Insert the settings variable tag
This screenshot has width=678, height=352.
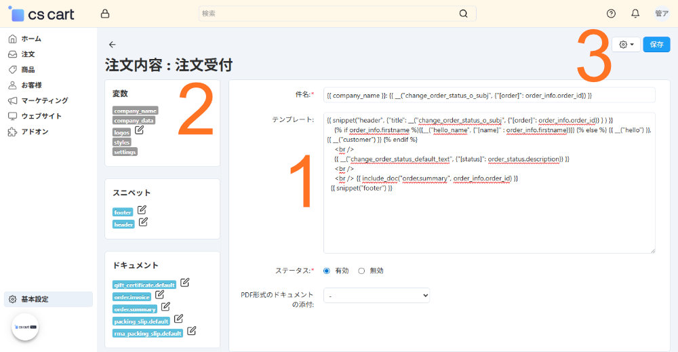(125, 152)
